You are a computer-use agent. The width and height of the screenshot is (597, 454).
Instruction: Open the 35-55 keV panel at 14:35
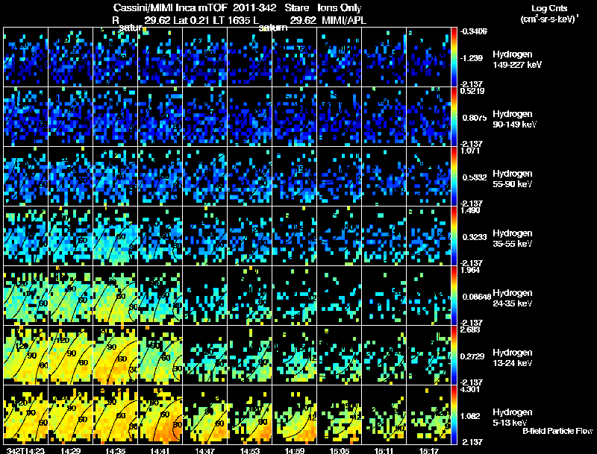tap(116, 236)
